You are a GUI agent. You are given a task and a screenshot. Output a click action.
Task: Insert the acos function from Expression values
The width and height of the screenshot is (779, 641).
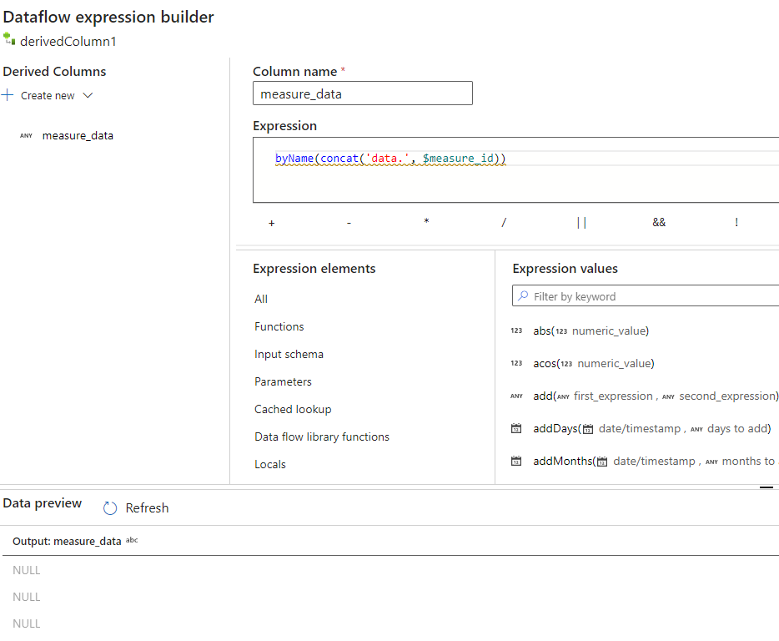click(593, 363)
